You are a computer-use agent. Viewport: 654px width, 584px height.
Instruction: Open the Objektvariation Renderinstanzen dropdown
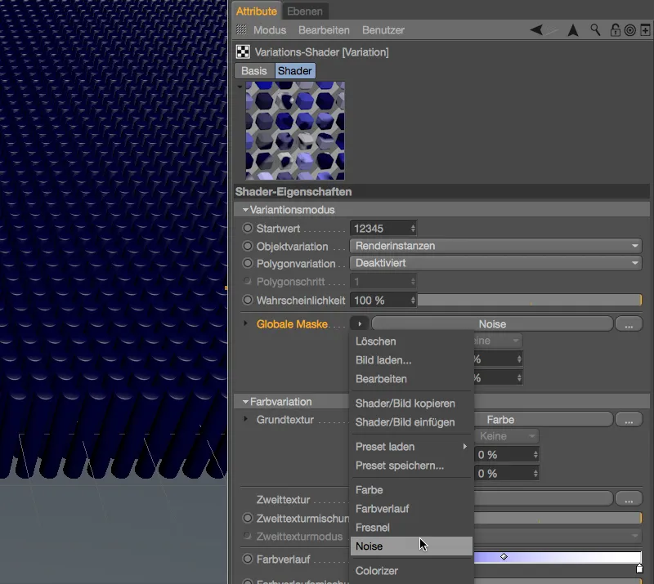click(495, 246)
